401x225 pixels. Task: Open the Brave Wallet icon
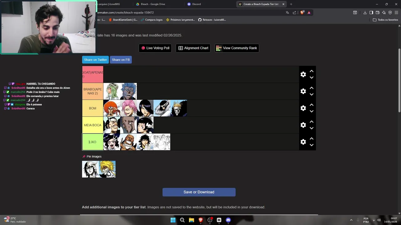click(378, 12)
